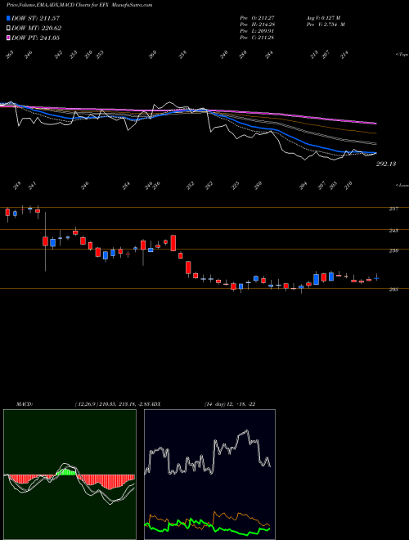Select the 'DOW PT: 241.05' legend text
The height and width of the screenshot is (540, 409).
35,38
